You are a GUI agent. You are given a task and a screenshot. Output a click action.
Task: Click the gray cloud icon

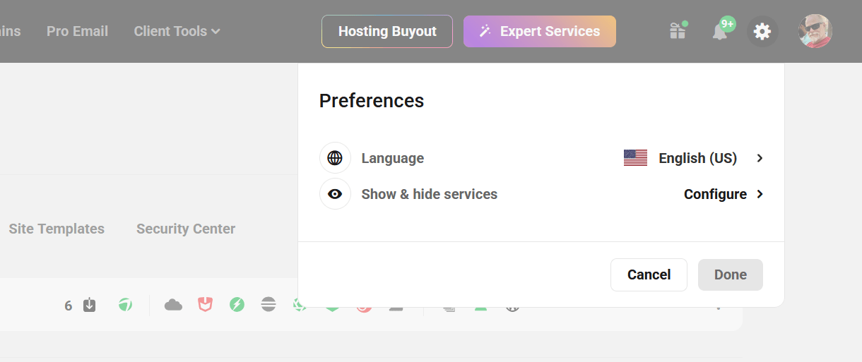(173, 305)
